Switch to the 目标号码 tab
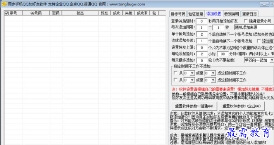Image resolution: width=274 pixels, height=145 pixels. 178,14
